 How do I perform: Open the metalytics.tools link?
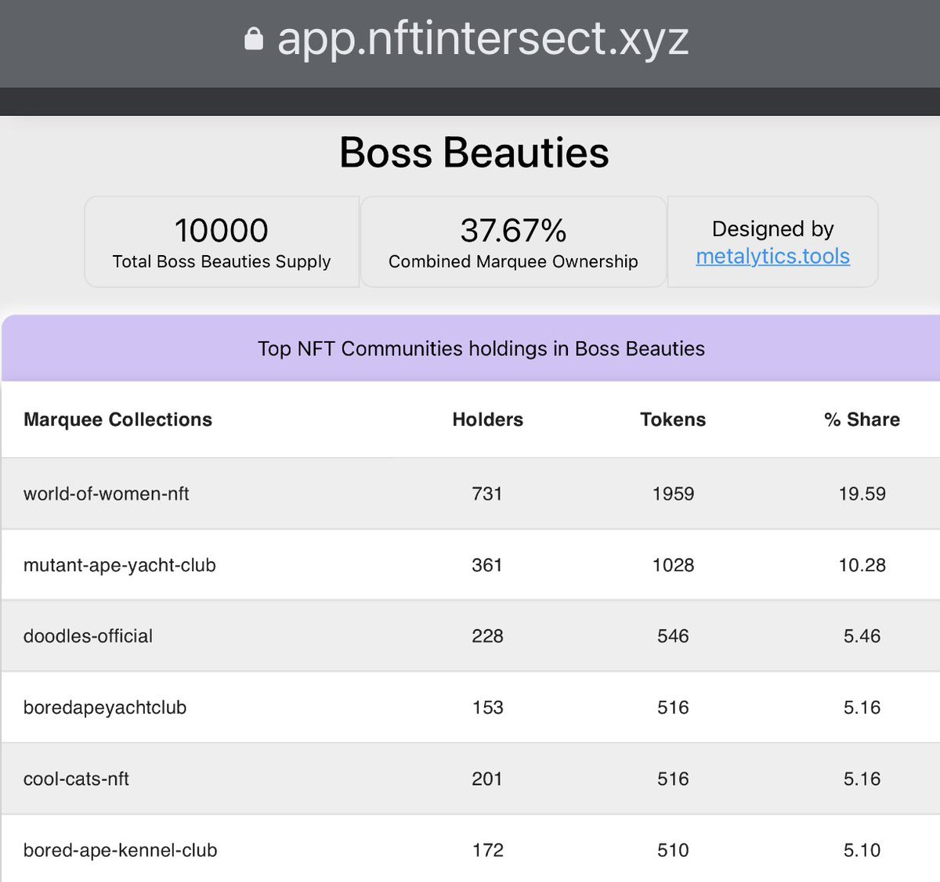[773, 257]
